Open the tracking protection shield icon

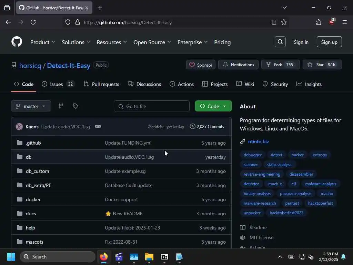68,22
